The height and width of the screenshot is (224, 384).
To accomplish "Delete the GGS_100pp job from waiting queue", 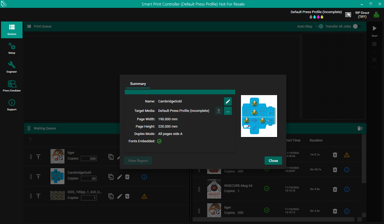I will (x=127, y=196).
